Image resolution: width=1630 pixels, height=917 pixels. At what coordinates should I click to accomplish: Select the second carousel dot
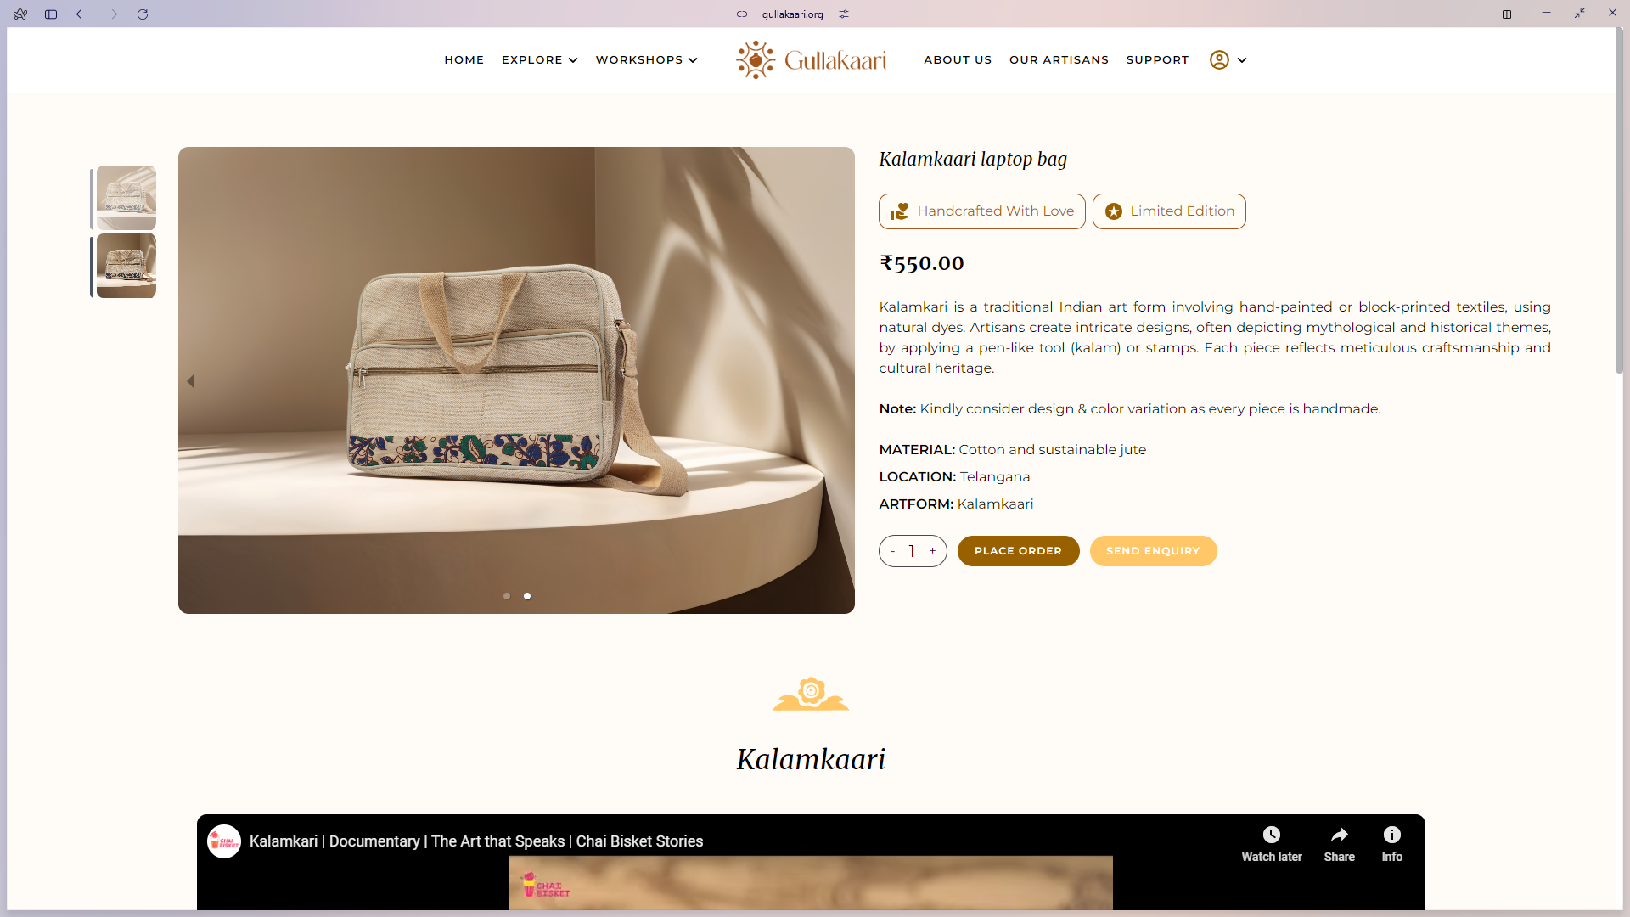[527, 596]
